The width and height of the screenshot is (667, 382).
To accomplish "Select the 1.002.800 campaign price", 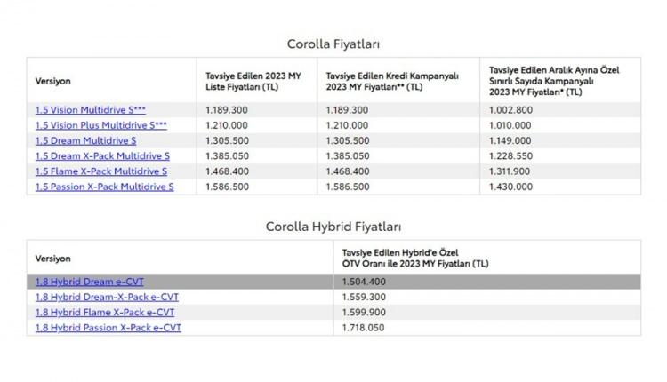I will (x=510, y=110).
